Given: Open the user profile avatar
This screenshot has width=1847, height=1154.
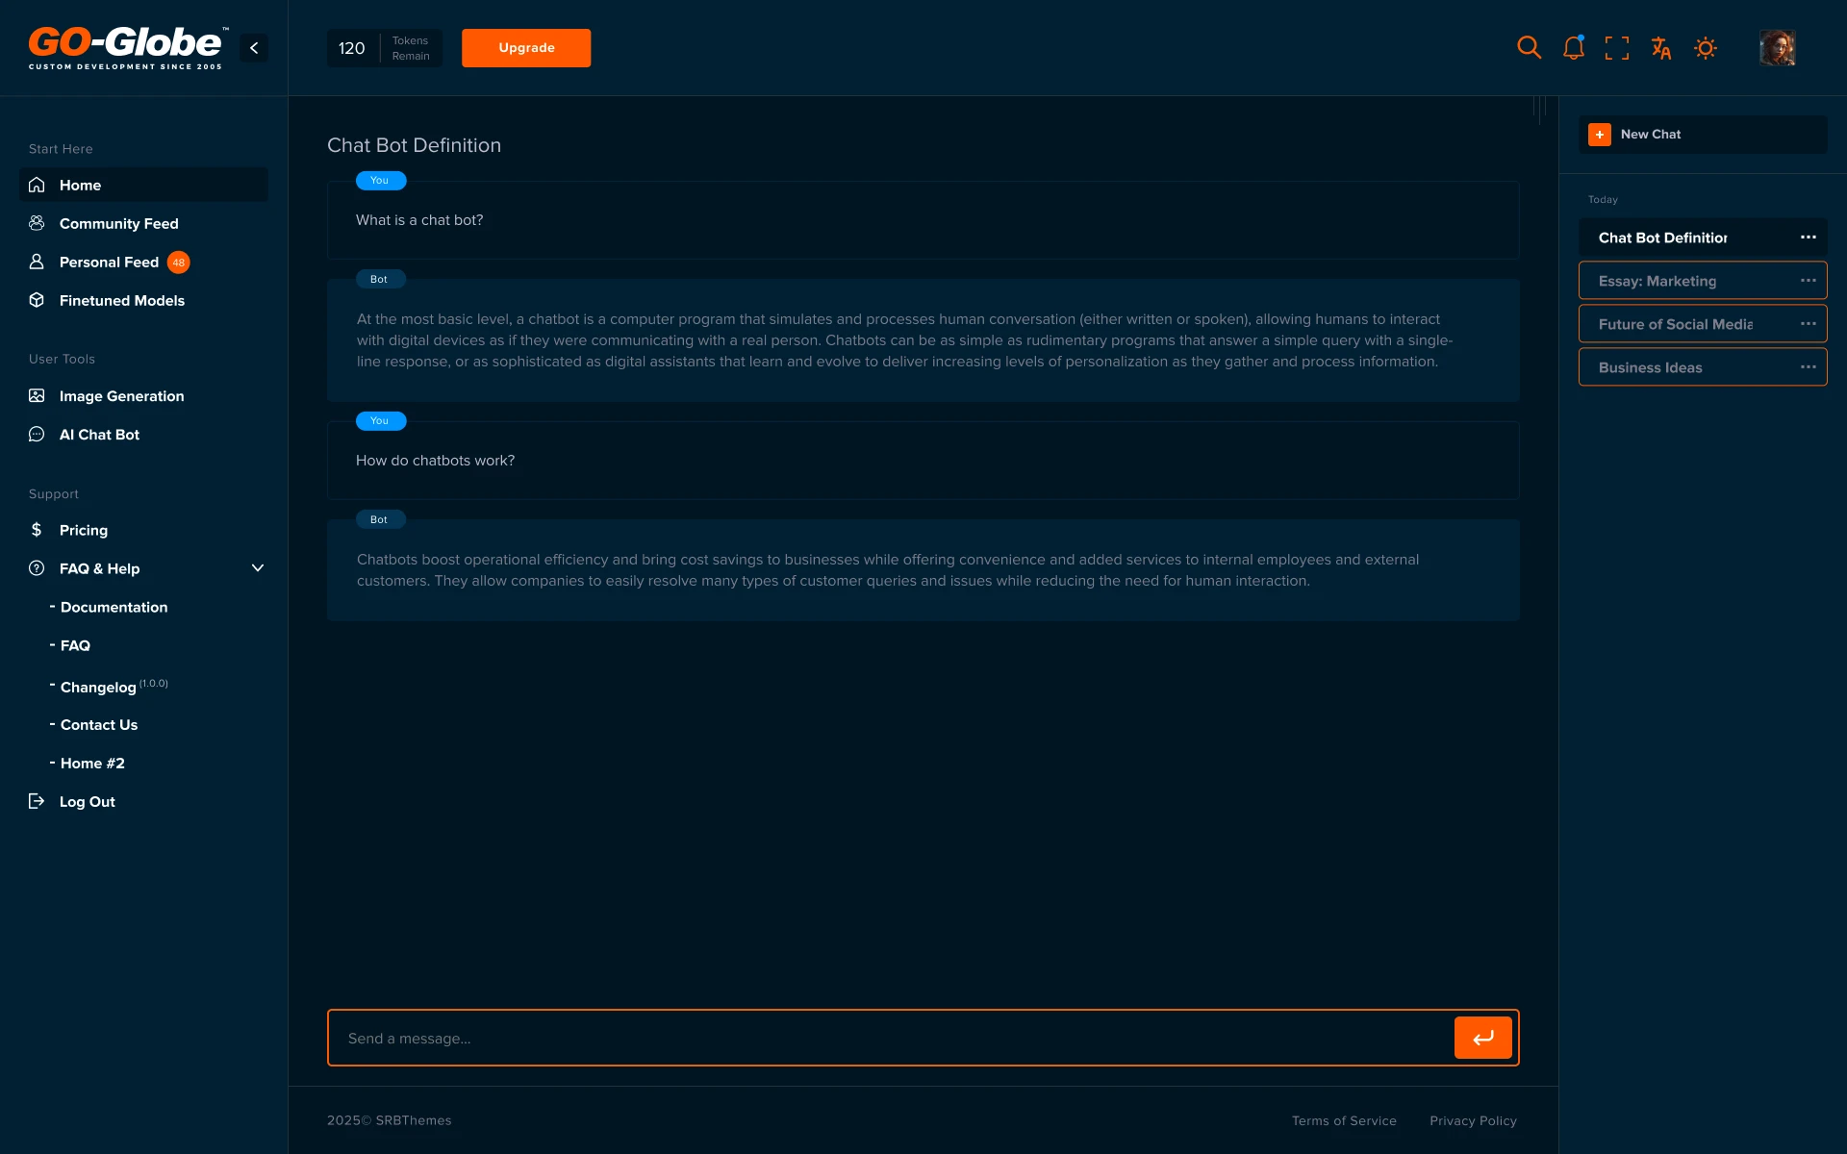Looking at the screenshot, I should click(x=1777, y=47).
